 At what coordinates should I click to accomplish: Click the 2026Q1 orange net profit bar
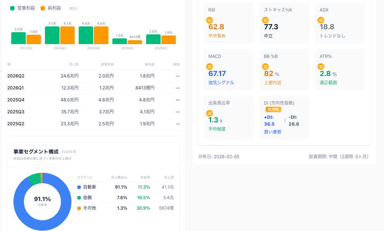click(x=135, y=42)
